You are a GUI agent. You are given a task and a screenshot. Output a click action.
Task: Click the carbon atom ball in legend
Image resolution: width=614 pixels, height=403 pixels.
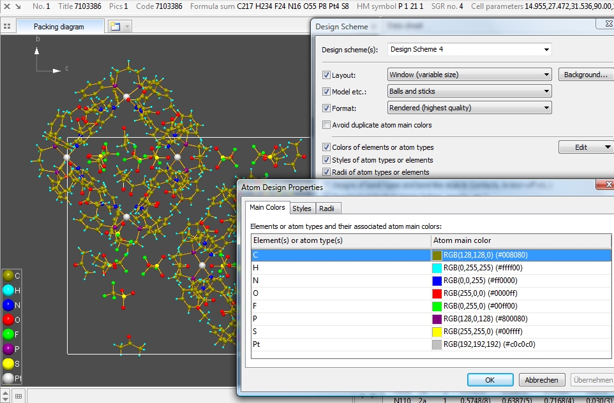8,275
